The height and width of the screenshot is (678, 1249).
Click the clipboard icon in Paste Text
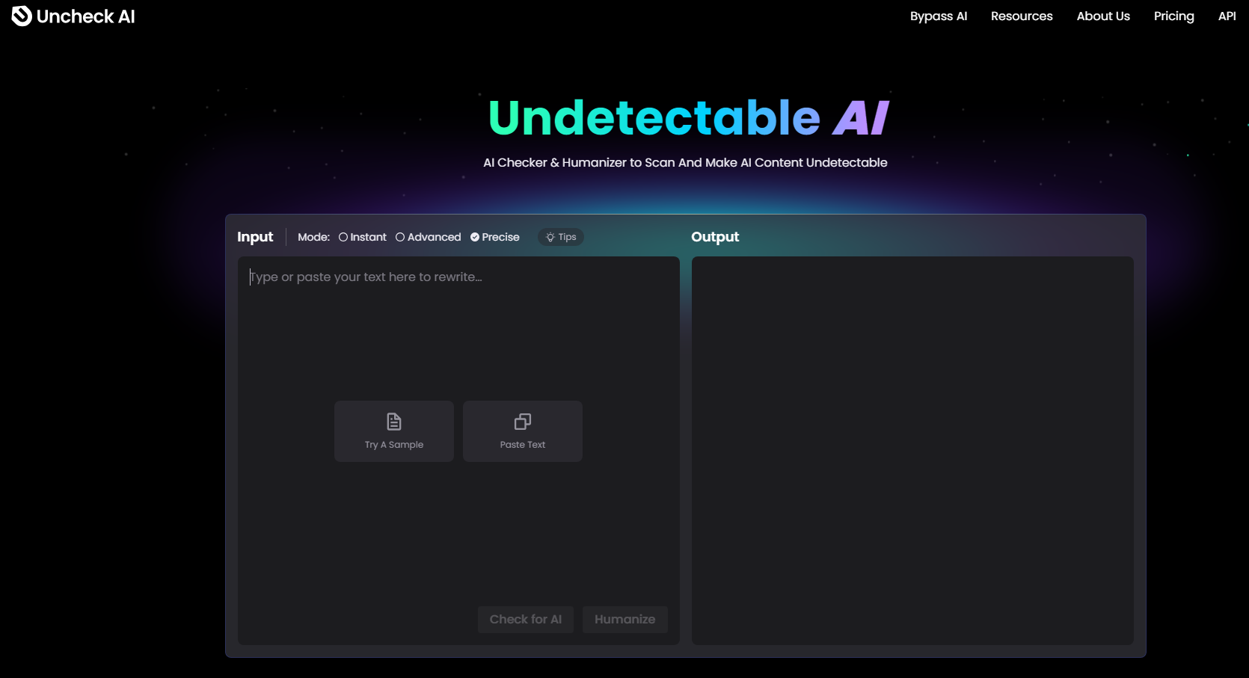(523, 422)
